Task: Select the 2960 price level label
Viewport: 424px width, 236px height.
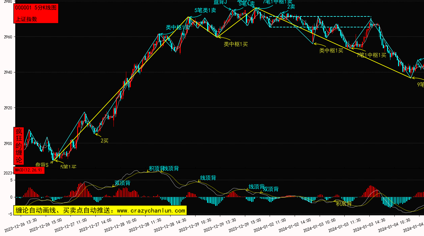Action: click(x=6, y=37)
